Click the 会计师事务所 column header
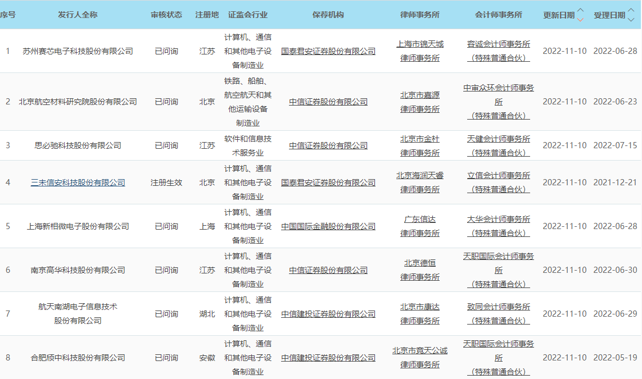 (x=498, y=15)
